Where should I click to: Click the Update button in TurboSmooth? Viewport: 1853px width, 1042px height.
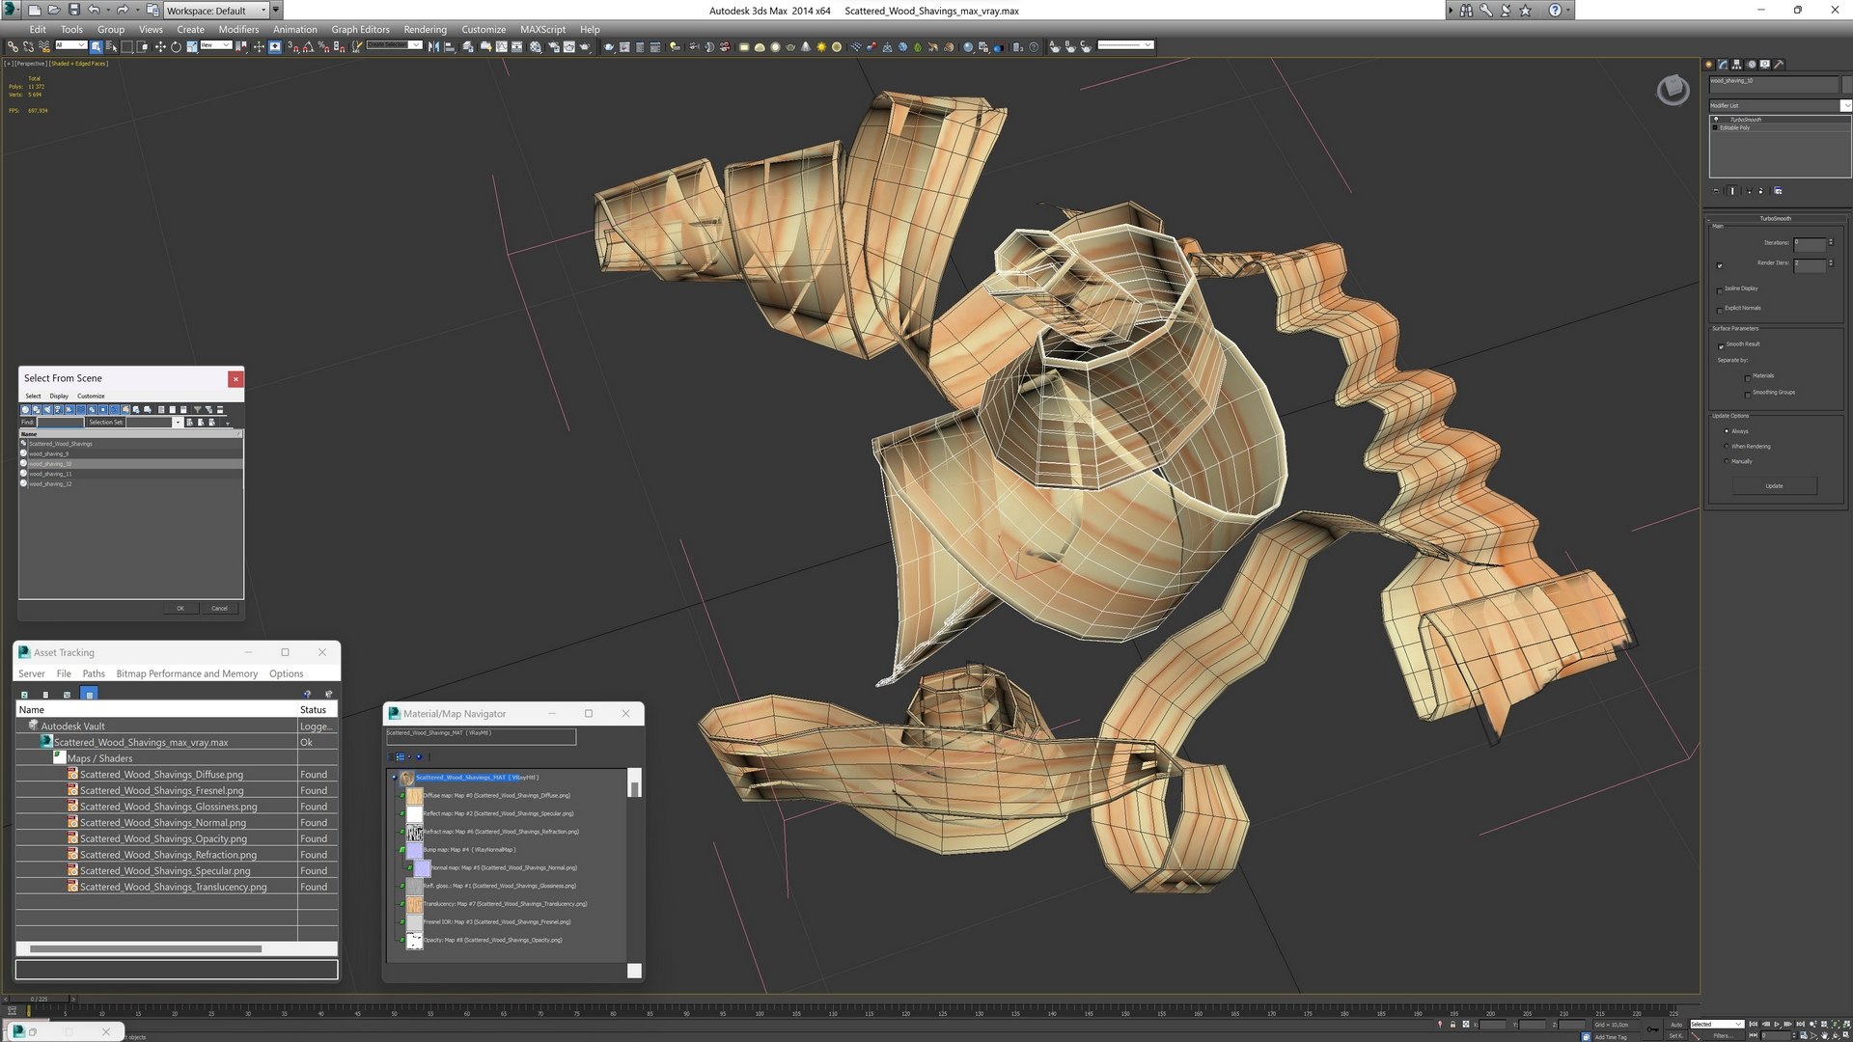[x=1774, y=486]
